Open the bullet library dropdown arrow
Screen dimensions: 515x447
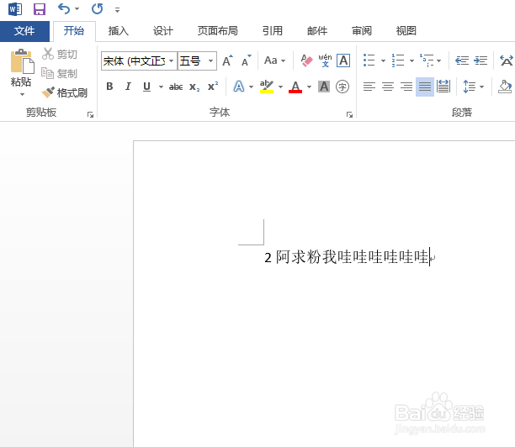click(383, 60)
